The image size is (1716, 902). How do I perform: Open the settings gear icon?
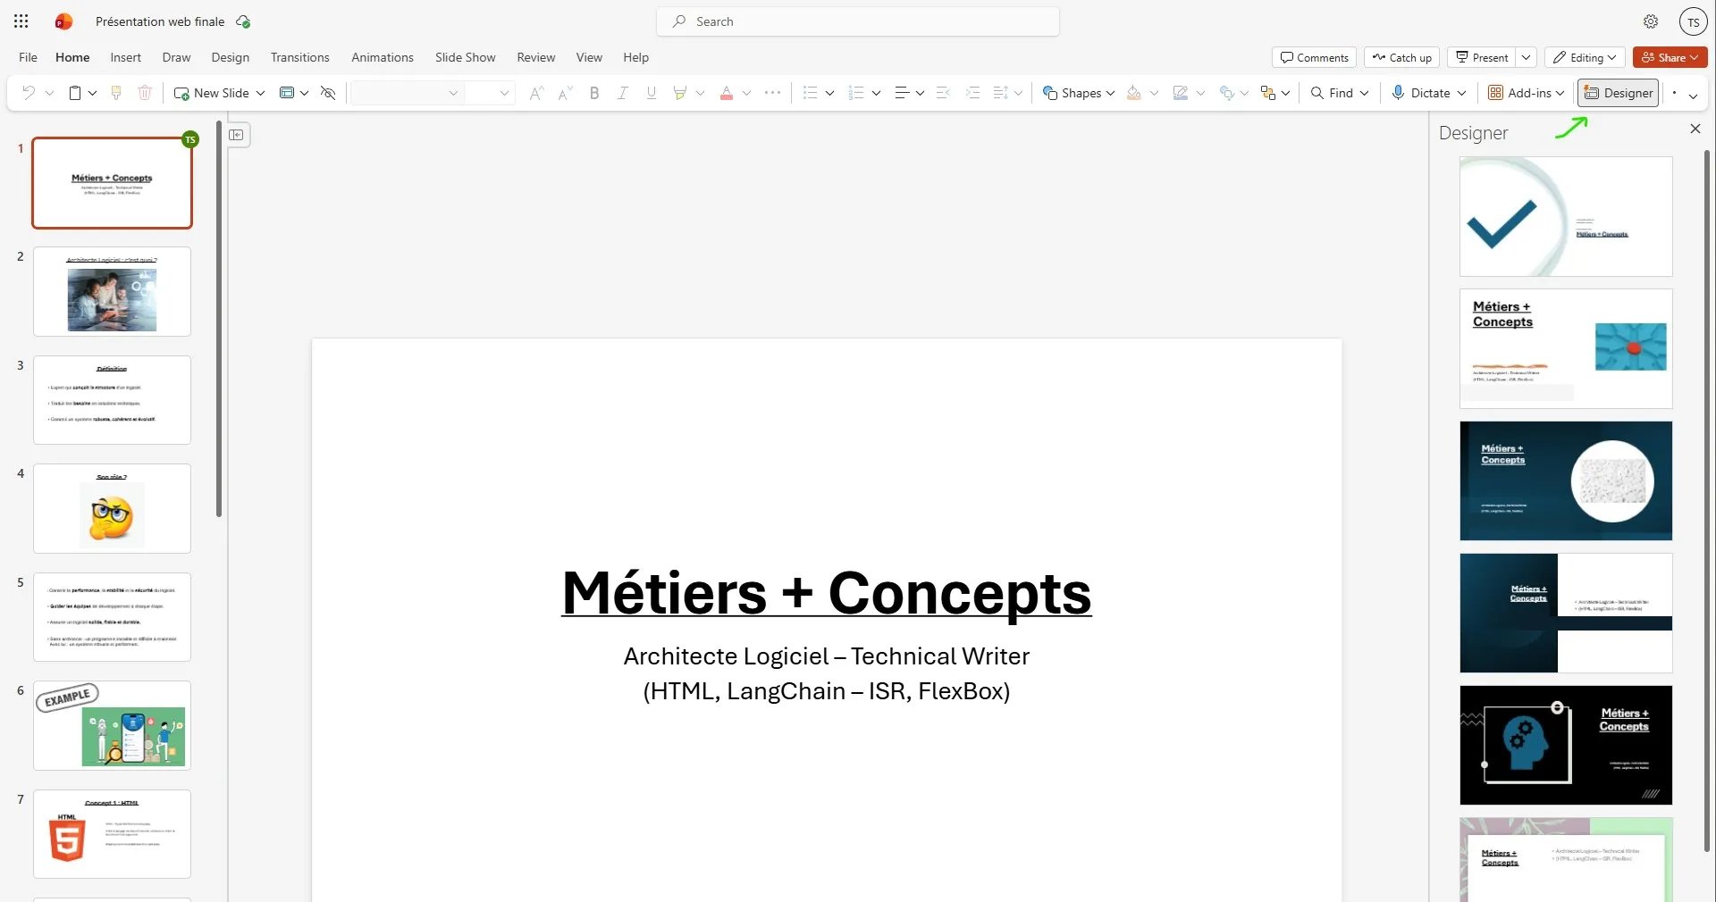[1651, 21]
